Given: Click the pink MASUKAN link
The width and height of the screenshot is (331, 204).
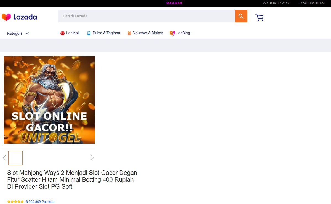Looking at the screenshot, I should coord(174,3).
